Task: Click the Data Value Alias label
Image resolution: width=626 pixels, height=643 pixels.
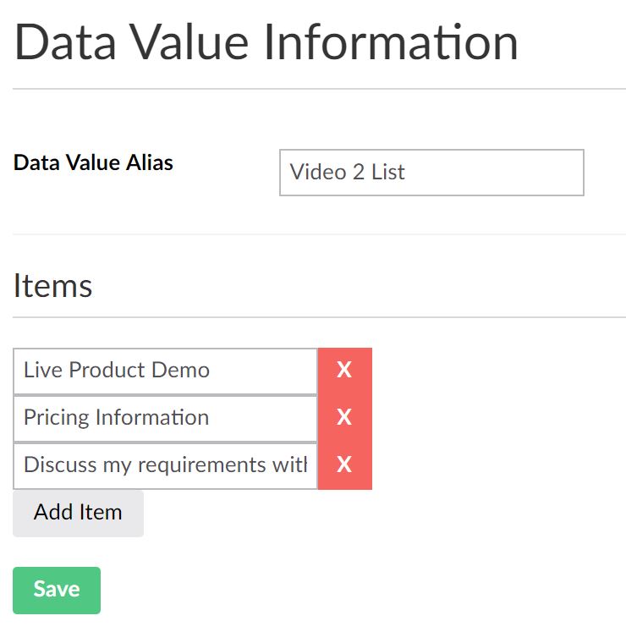Action: pos(93,162)
